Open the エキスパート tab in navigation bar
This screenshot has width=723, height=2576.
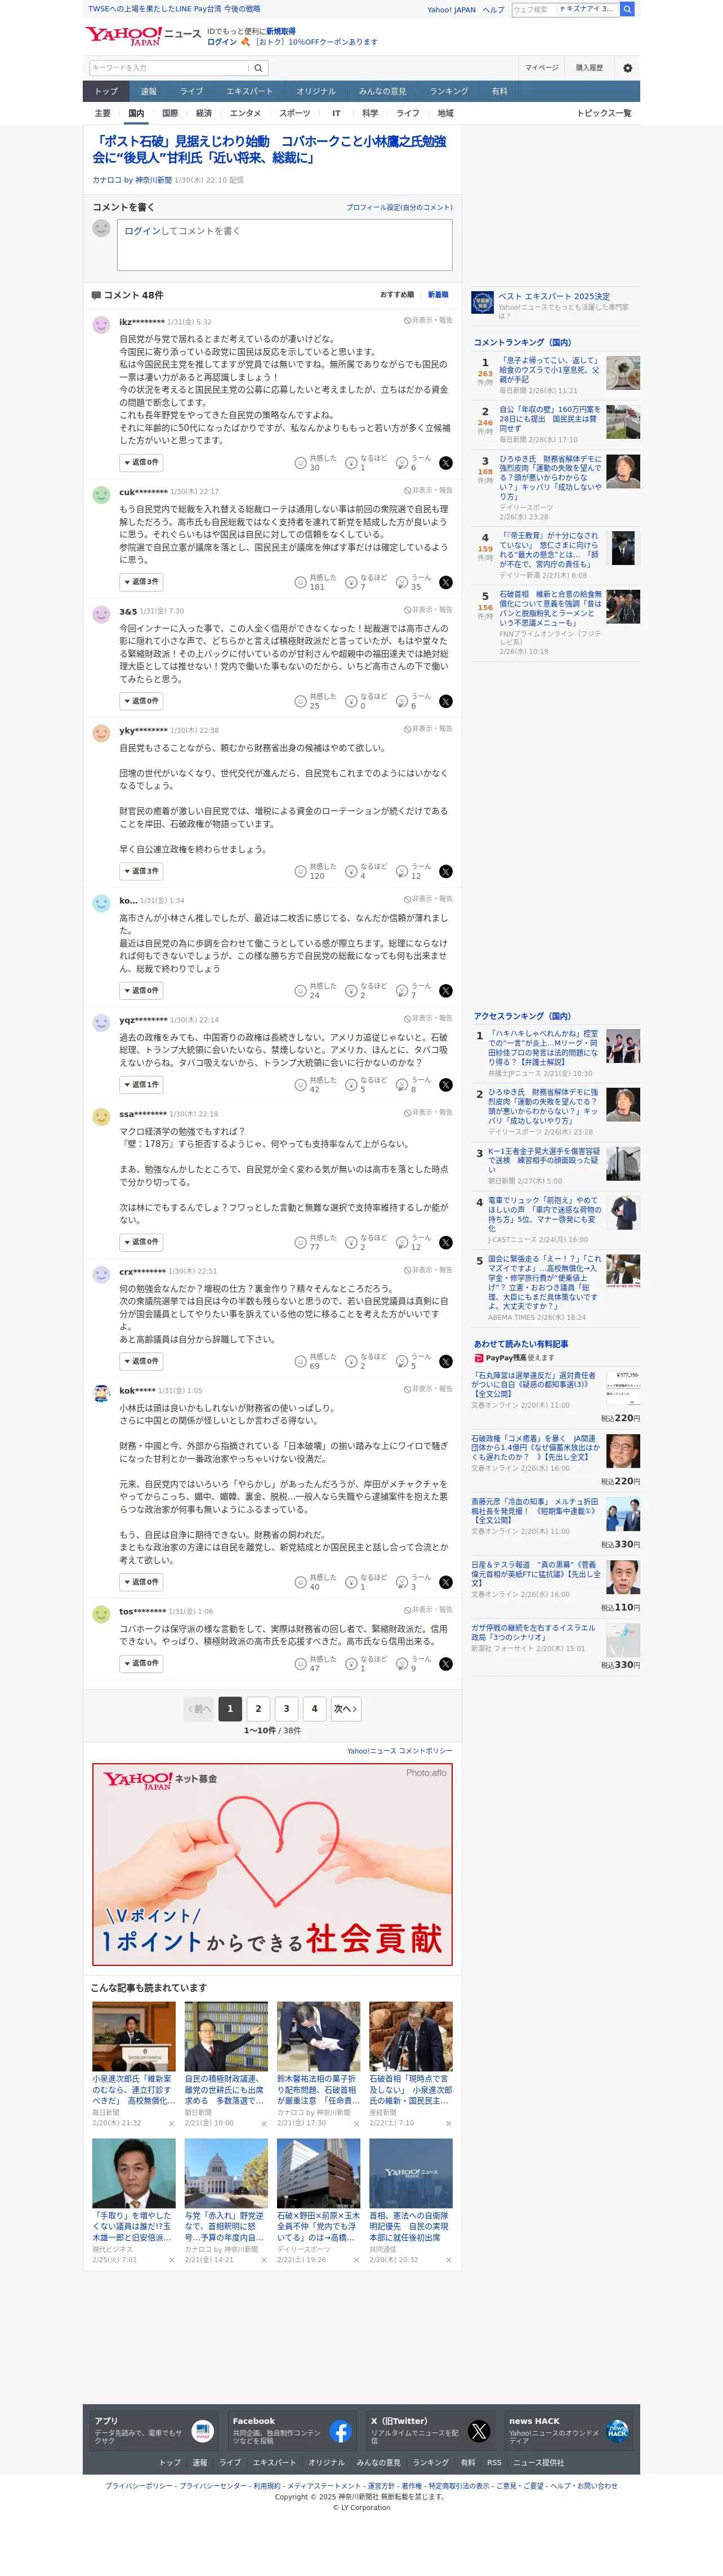point(249,91)
